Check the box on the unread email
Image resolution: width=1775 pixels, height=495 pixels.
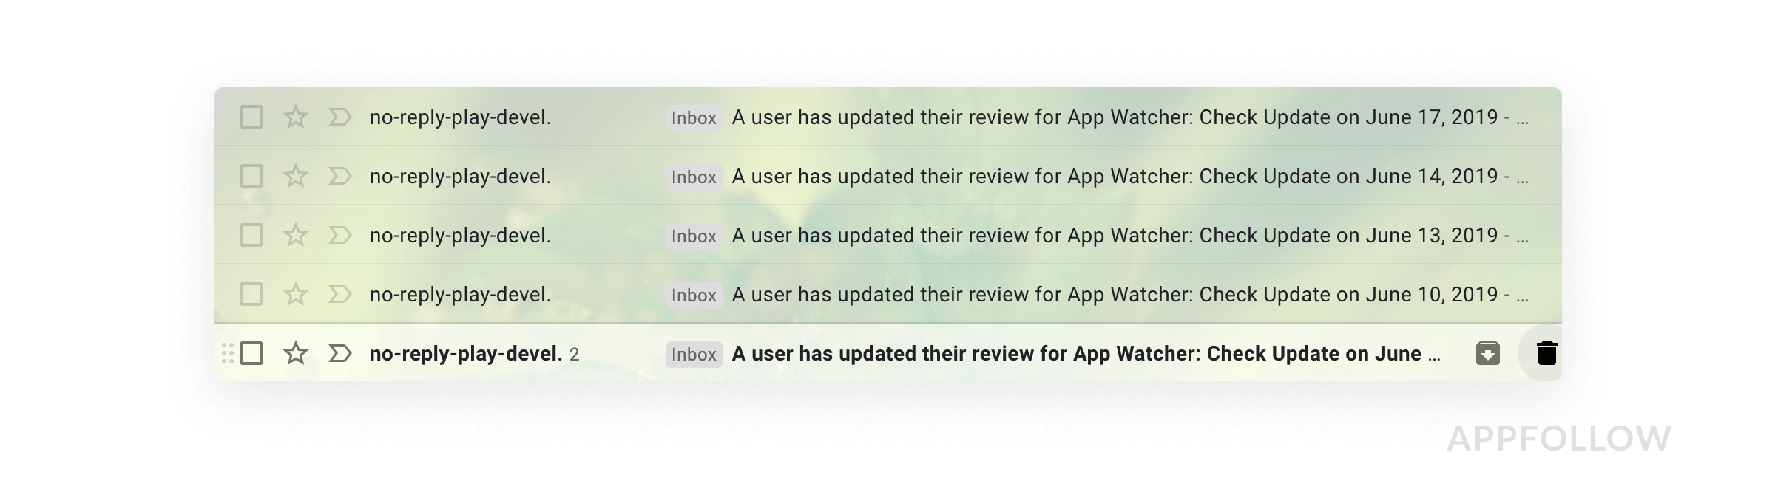tap(251, 353)
